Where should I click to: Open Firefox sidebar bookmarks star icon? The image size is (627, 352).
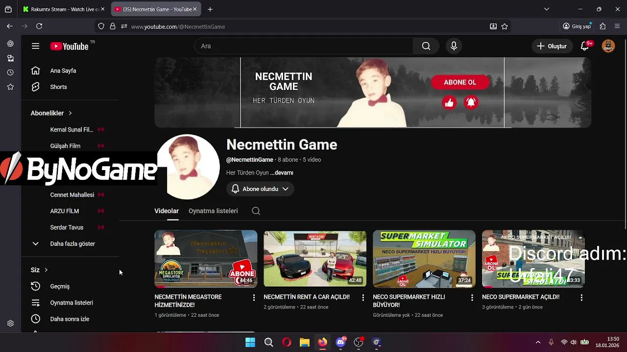coord(10,87)
